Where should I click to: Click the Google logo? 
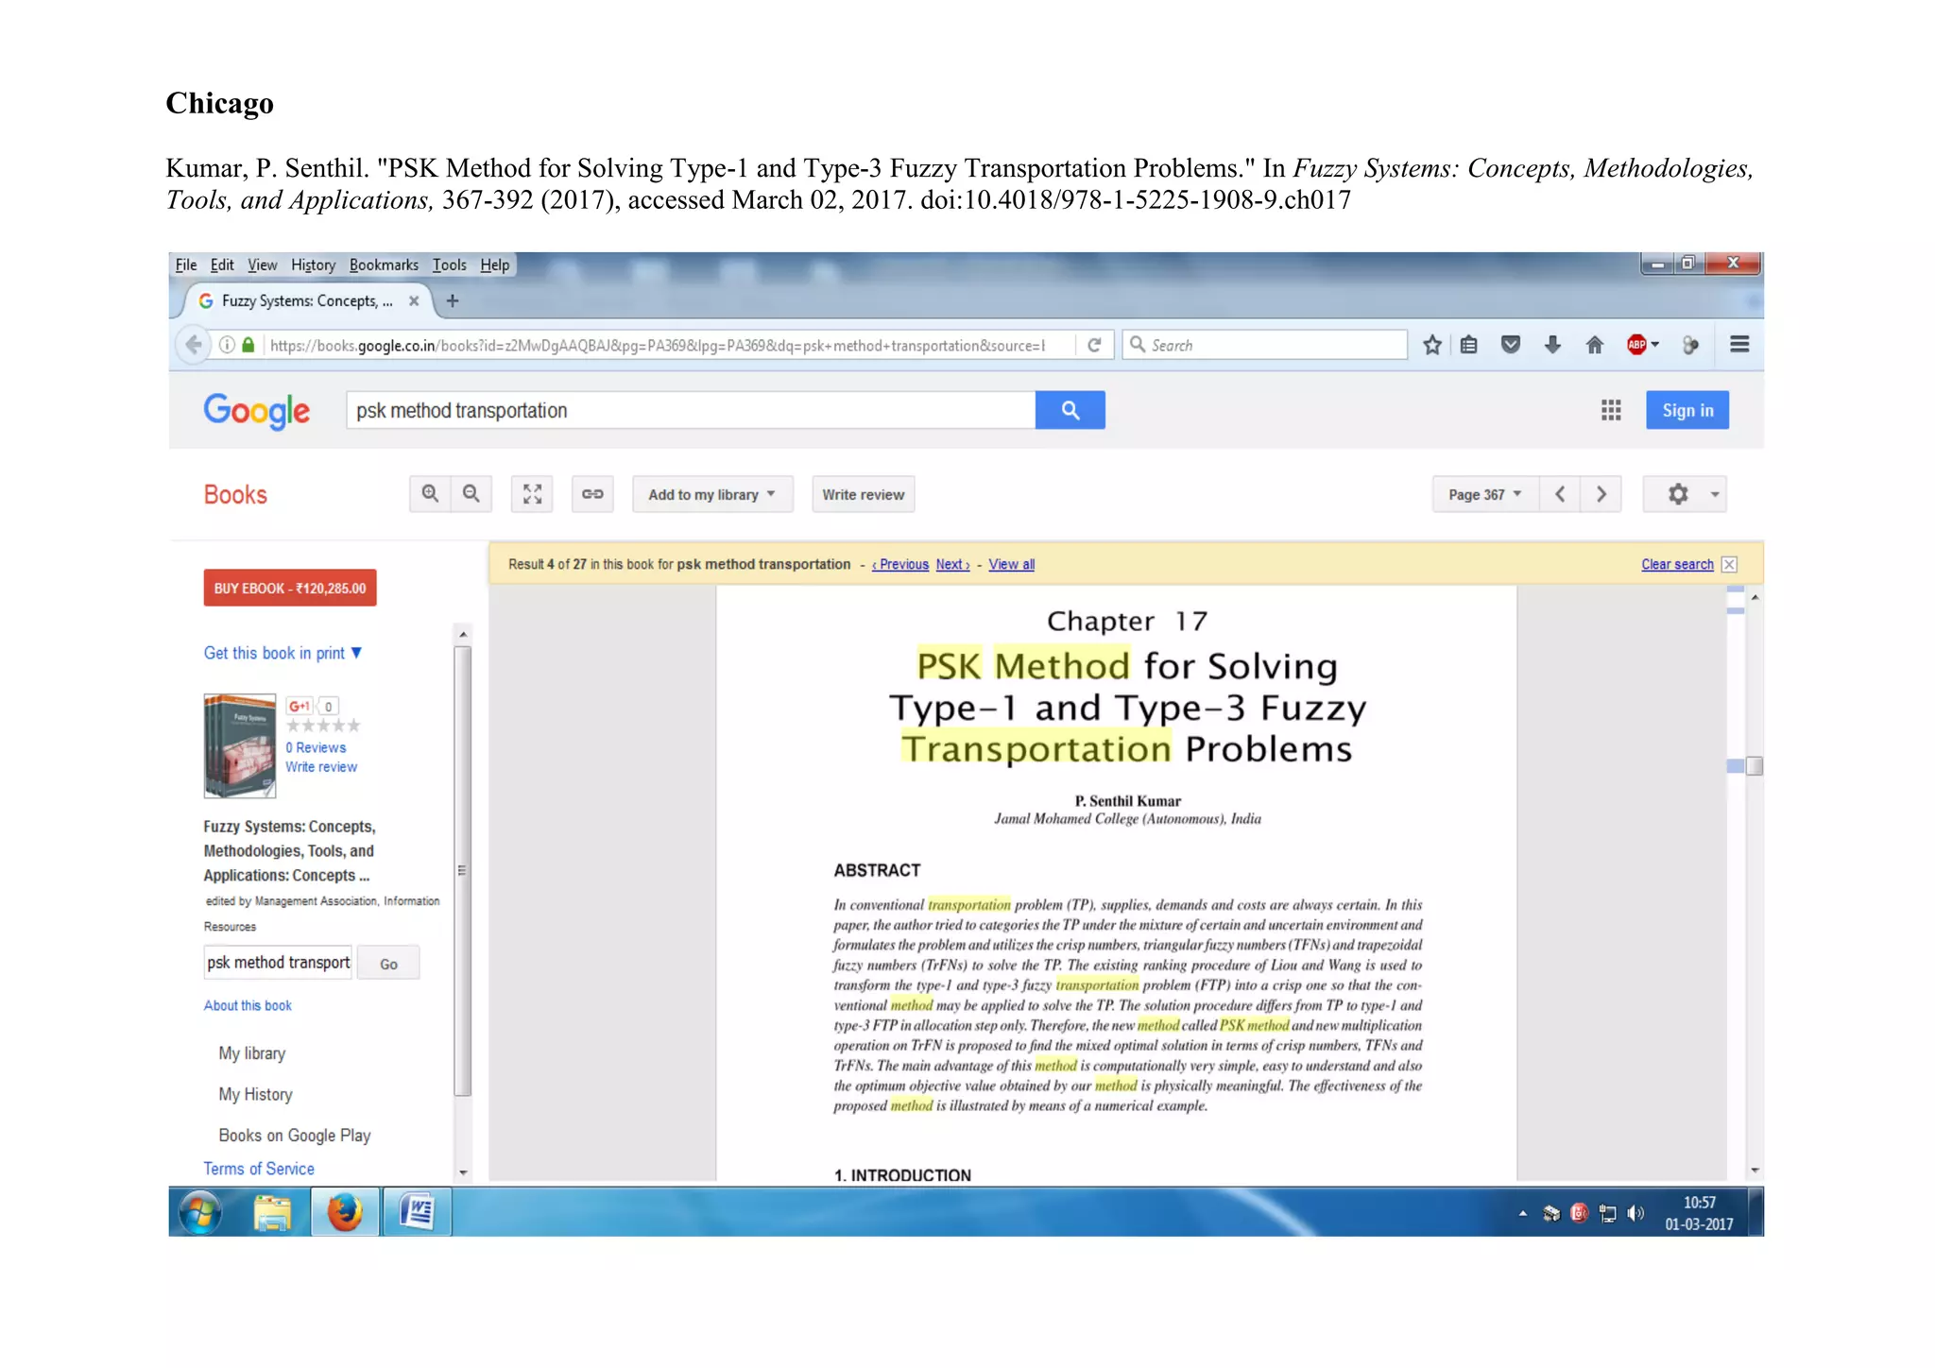point(256,411)
